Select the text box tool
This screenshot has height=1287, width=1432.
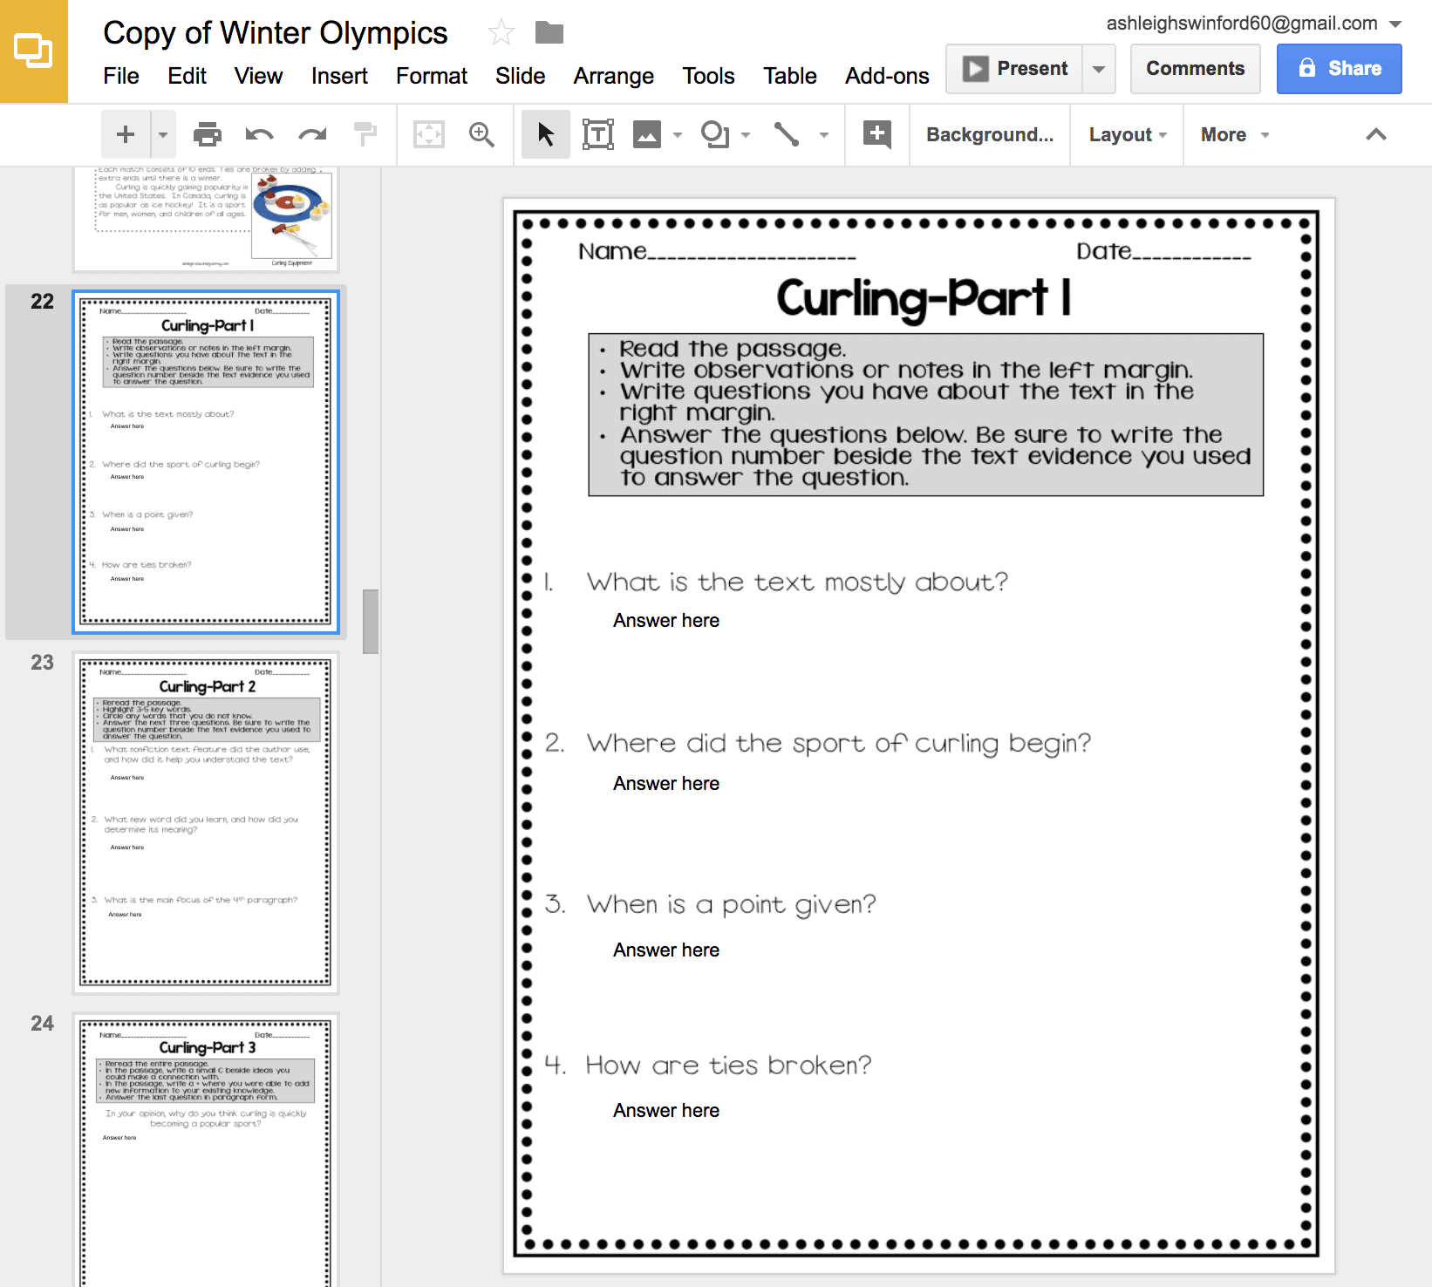(598, 134)
